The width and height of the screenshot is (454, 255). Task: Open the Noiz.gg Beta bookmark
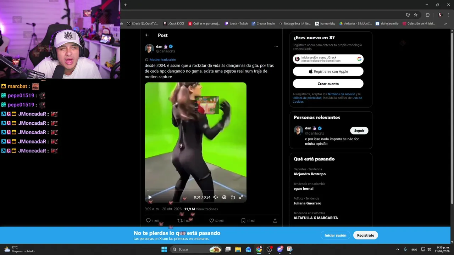295,24
